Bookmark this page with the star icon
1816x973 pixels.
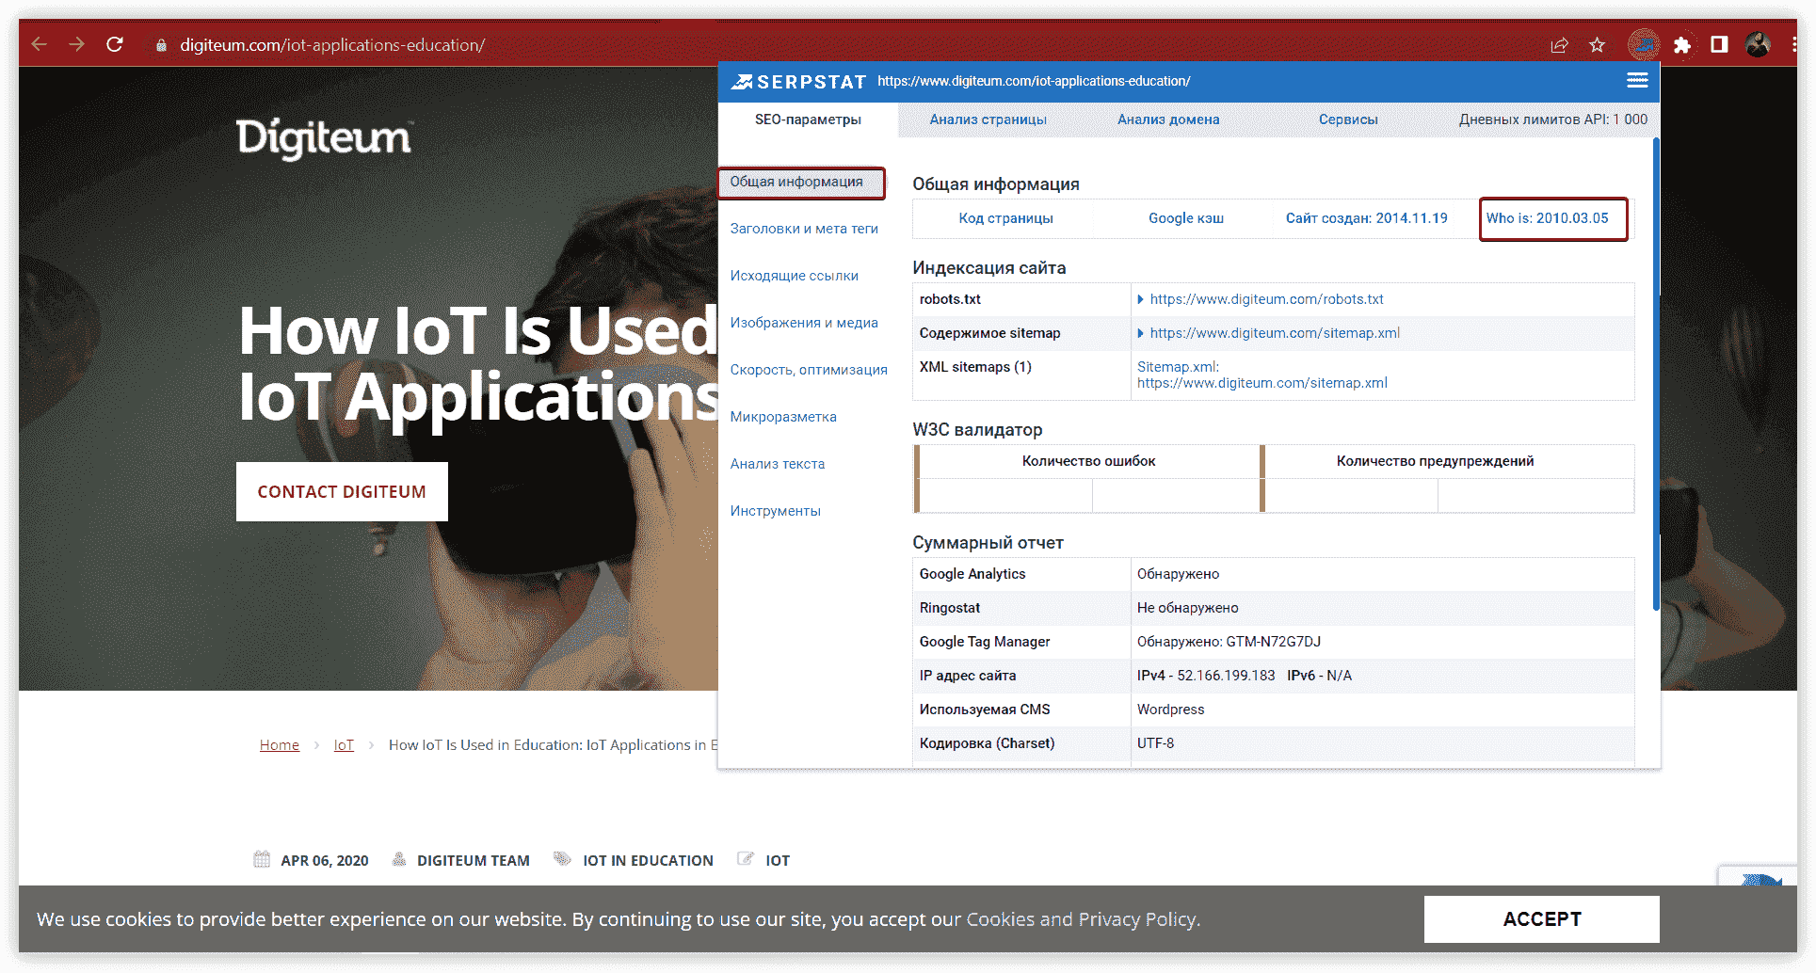pyautogui.click(x=1598, y=45)
